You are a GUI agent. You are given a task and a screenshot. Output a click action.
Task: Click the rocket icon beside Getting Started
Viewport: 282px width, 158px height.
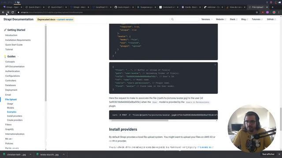pos(5,30)
